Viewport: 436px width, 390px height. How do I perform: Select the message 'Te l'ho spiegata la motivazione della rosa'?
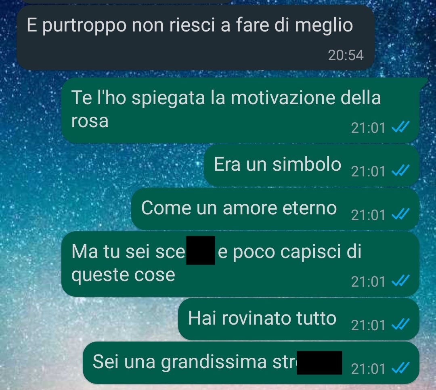tap(241, 111)
